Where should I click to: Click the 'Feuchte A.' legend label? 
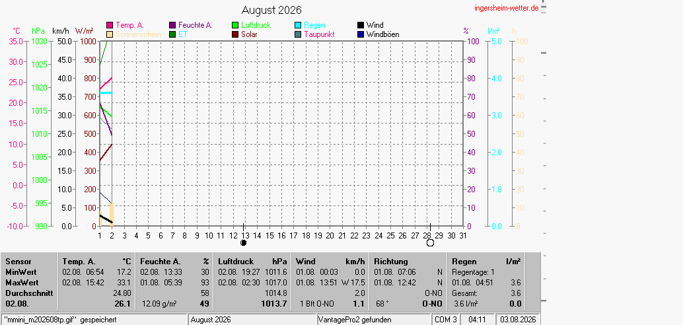(x=196, y=25)
